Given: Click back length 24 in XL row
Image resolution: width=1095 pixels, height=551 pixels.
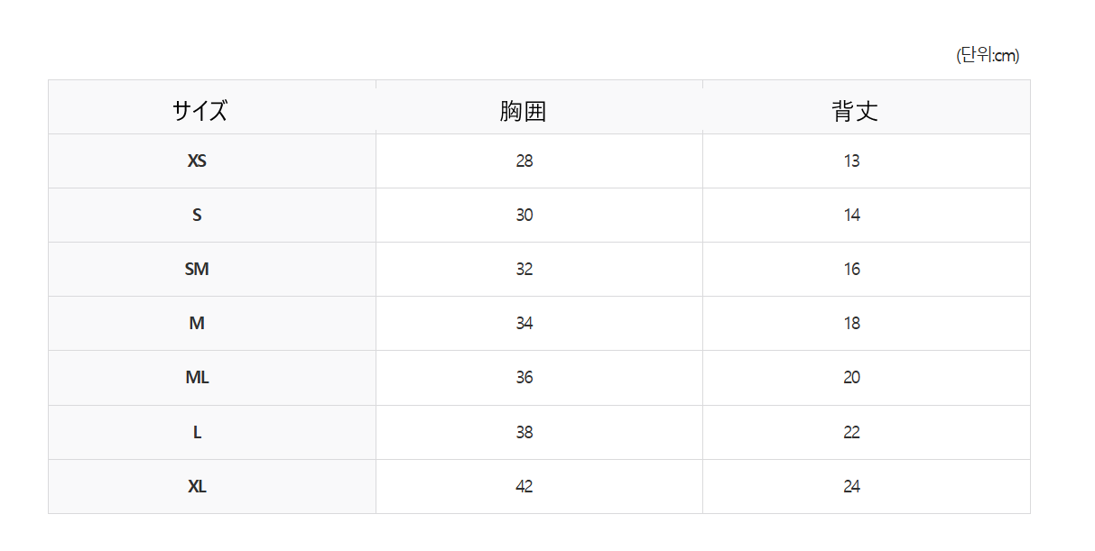Looking at the screenshot, I should pyautogui.click(x=852, y=487).
